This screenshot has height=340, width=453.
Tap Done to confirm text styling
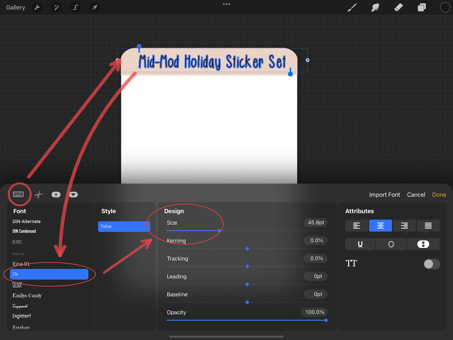[x=439, y=195]
